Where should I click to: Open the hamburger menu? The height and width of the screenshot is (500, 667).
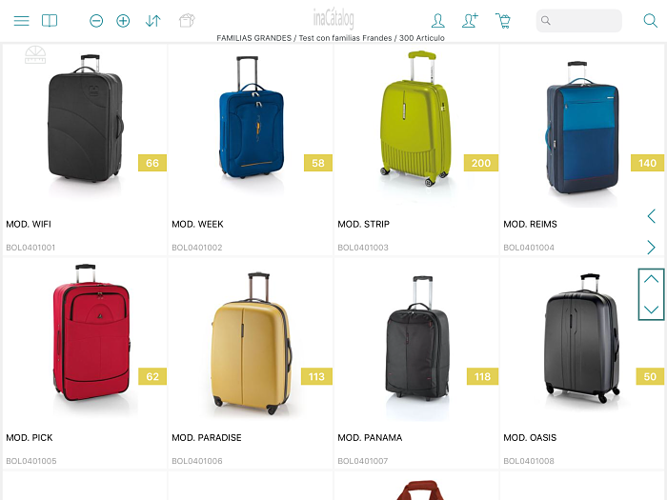[21, 21]
